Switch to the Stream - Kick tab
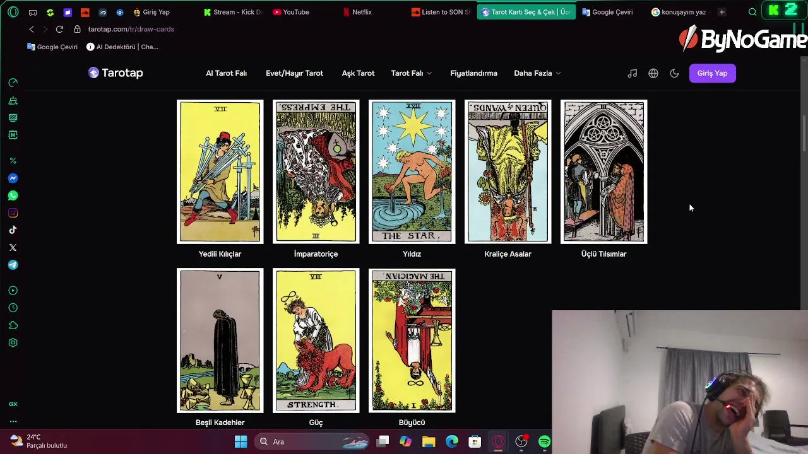Image resolution: width=808 pixels, height=454 pixels. (x=232, y=12)
